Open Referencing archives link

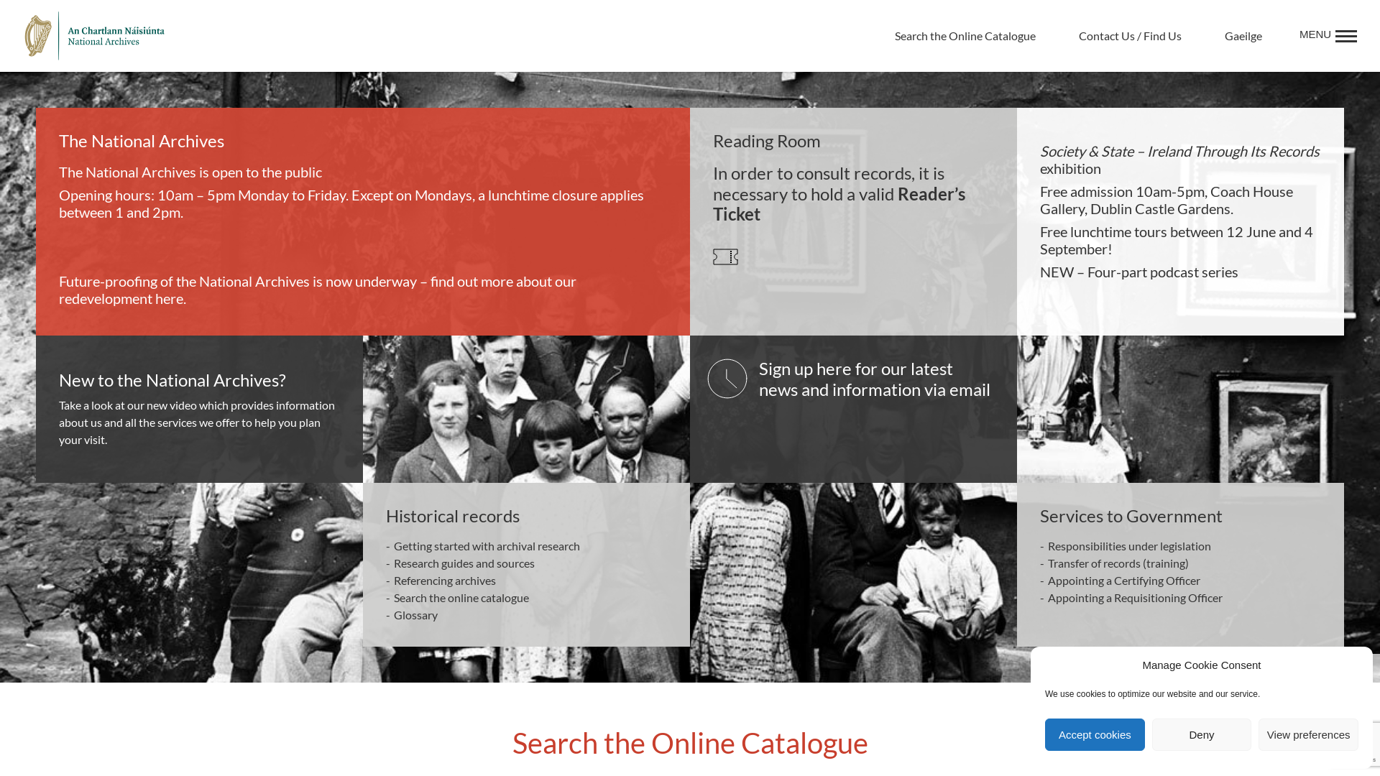(444, 581)
